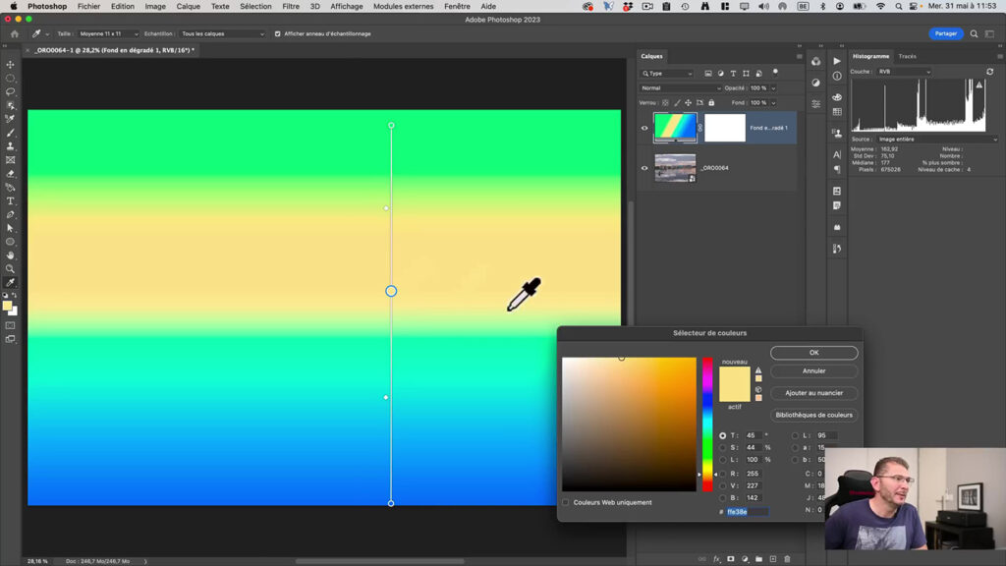
Task: Select the Brush tool
Action: coord(10,133)
